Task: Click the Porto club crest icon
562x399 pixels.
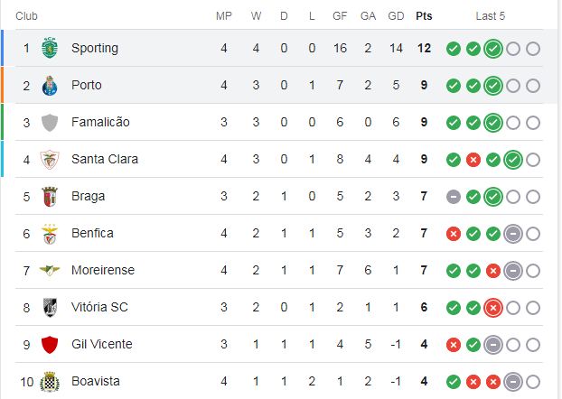Action: pos(50,86)
